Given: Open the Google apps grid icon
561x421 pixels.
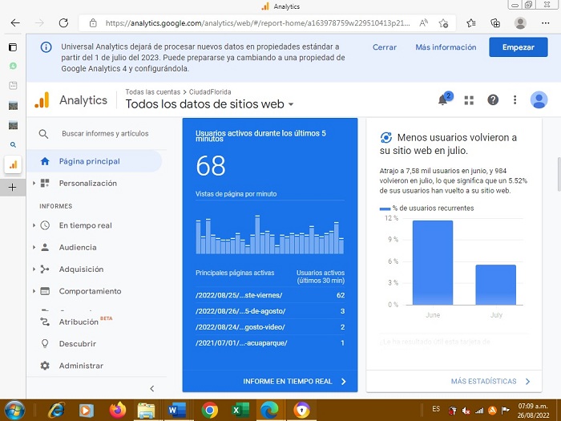Looking at the screenshot, I should coord(469,100).
